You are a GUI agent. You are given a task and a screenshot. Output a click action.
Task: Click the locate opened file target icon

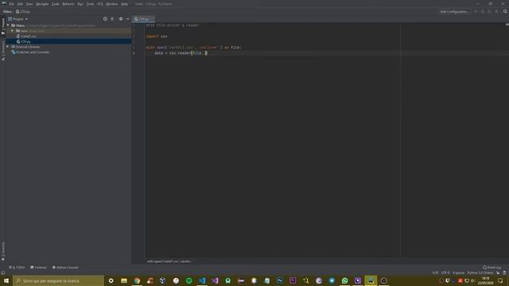[105, 19]
